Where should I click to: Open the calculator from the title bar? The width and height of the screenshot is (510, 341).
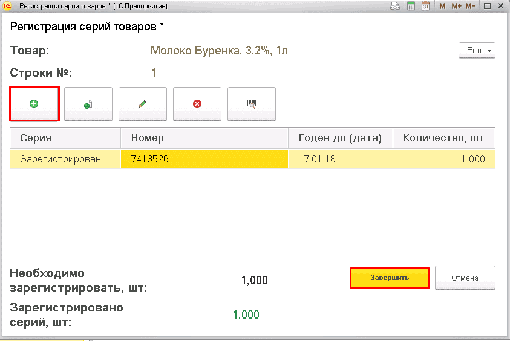pyautogui.click(x=411, y=6)
